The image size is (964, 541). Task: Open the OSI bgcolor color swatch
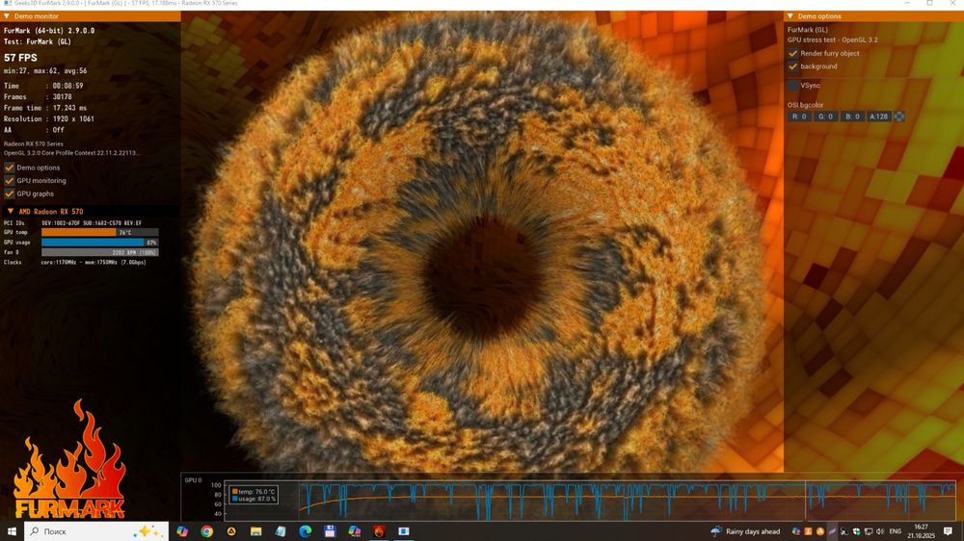898,116
